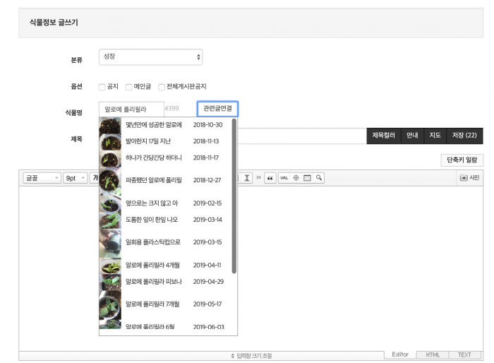494x363 pixels.
Task: Click the 관련글연결 button
Action: [217, 109]
